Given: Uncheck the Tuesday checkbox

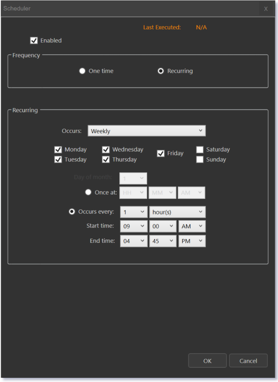Looking at the screenshot, I should click(x=58, y=160).
